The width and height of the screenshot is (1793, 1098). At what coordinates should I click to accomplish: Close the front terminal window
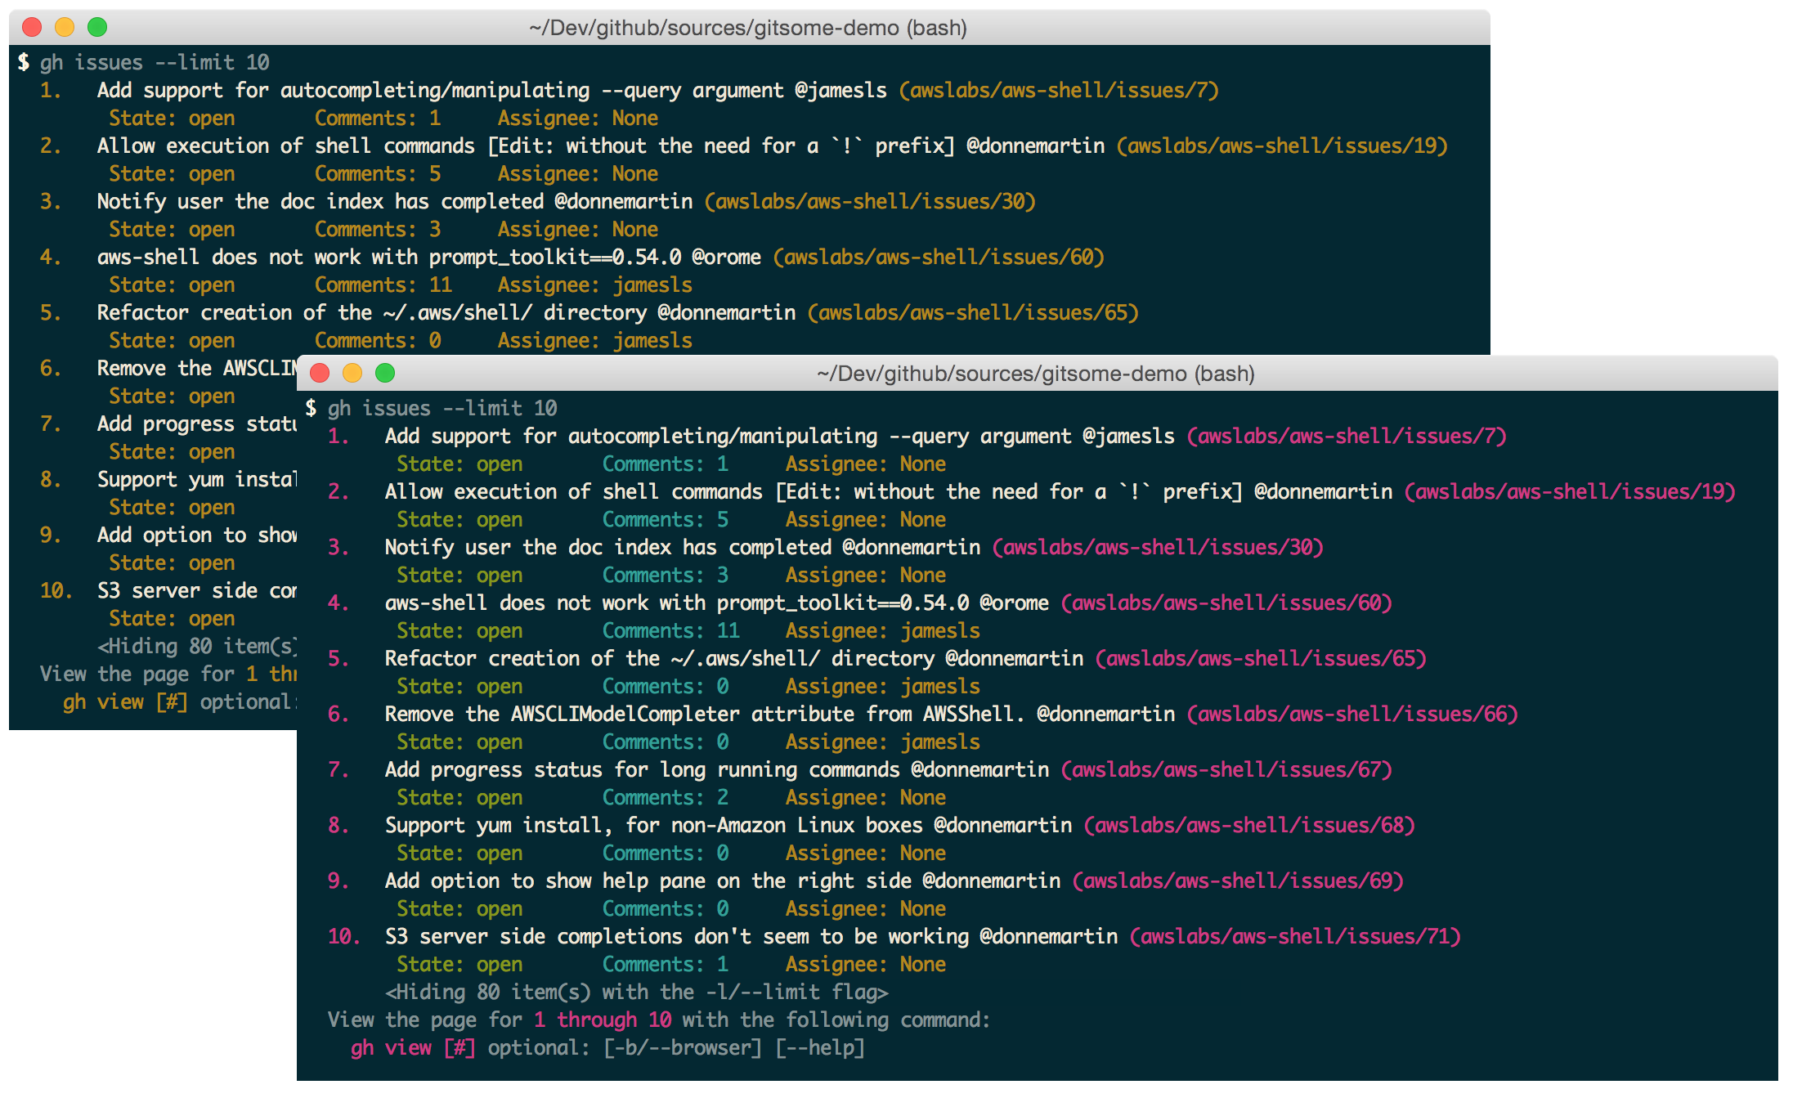click(x=320, y=374)
